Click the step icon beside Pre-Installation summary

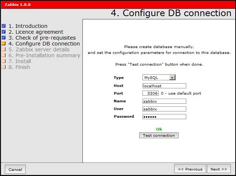tap(4, 55)
